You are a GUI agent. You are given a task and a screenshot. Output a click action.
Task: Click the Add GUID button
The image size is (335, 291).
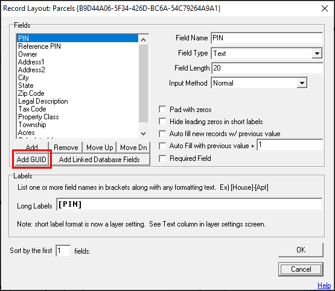31,160
